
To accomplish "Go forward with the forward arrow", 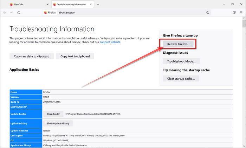I will (12, 13).
